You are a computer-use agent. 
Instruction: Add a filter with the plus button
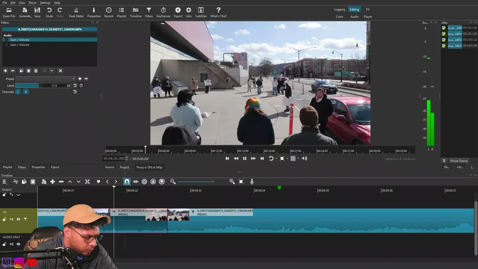tap(5, 71)
